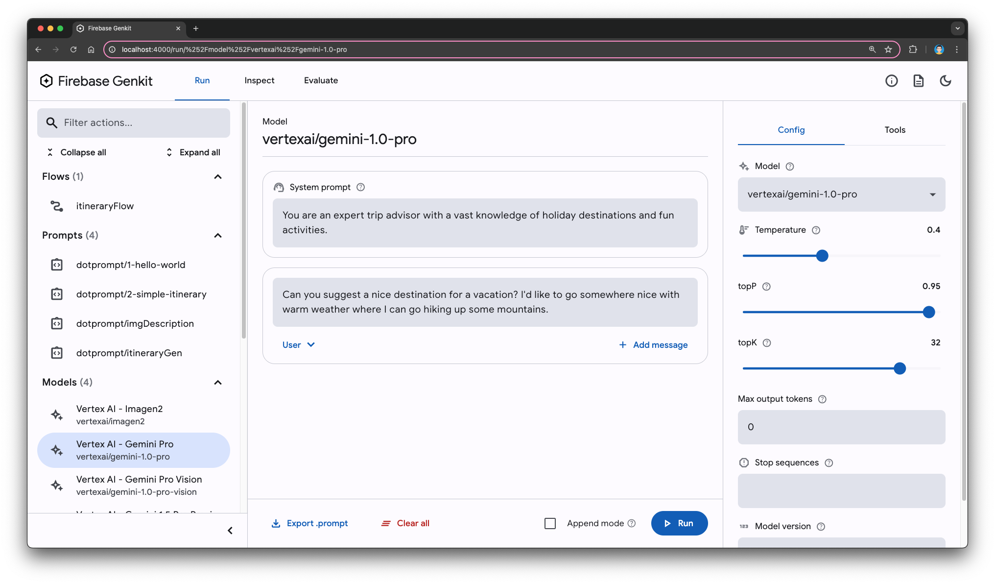Image resolution: width=995 pixels, height=584 pixels.
Task: Collapse the Prompts section
Action: pos(217,235)
